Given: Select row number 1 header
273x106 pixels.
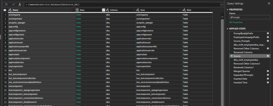Looking at the screenshot, I should [x=5, y=15].
